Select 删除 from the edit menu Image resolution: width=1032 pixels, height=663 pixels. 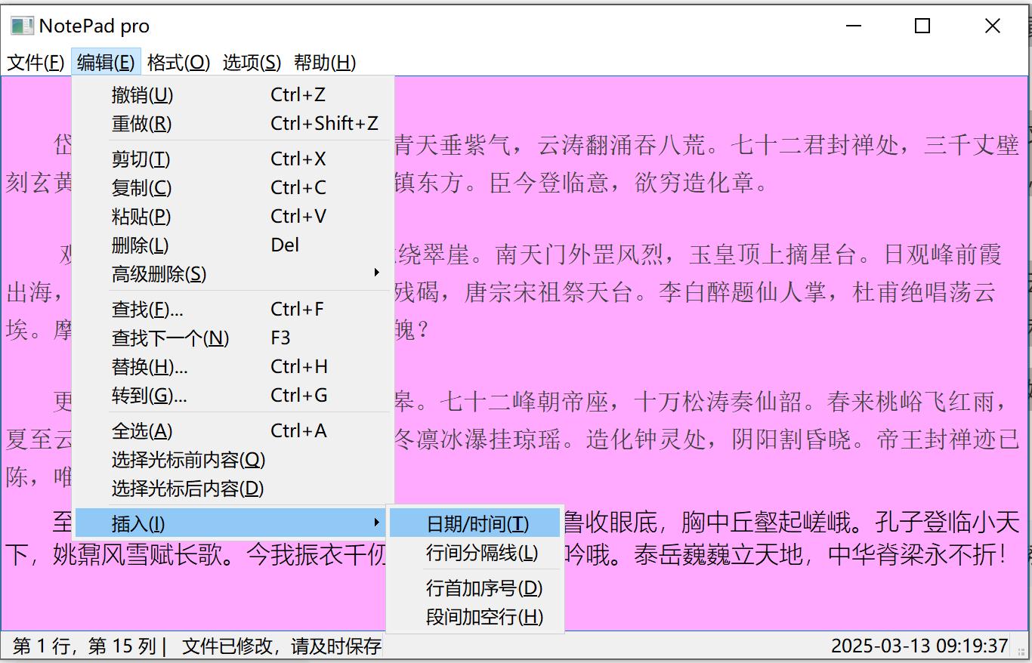pyautogui.click(x=142, y=245)
